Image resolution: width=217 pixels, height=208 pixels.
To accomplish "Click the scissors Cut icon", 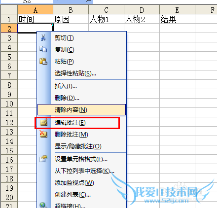I will (43, 37).
